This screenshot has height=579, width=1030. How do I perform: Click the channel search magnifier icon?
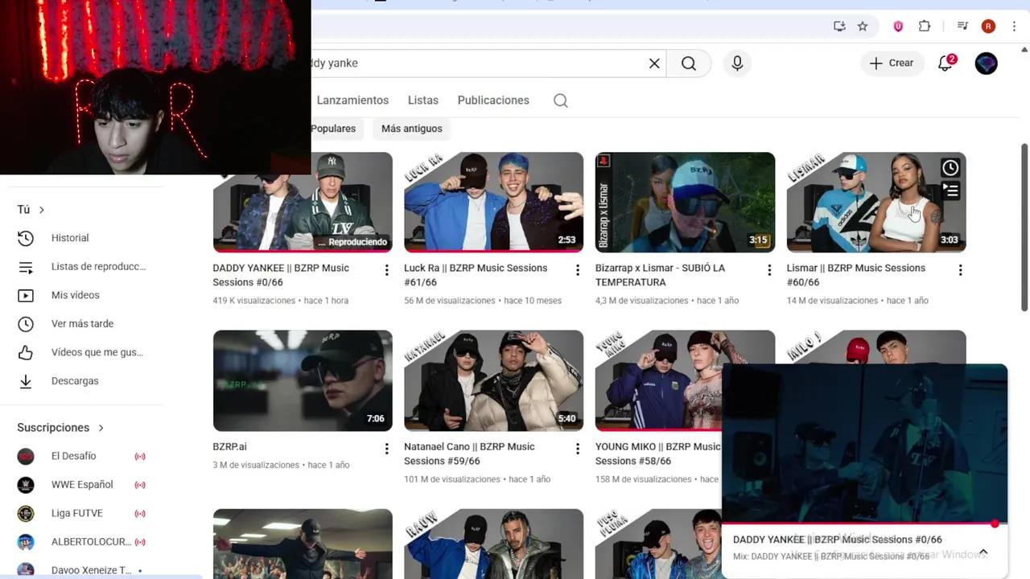pyautogui.click(x=561, y=101)
